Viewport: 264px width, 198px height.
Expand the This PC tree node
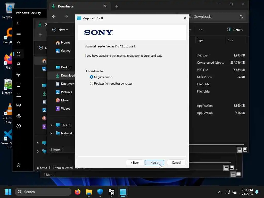(x=51, y=125)
